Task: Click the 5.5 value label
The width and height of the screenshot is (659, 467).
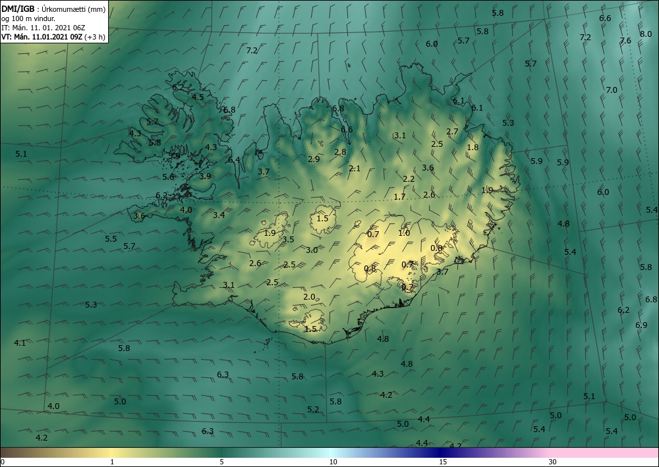Action: pos(111,238)
